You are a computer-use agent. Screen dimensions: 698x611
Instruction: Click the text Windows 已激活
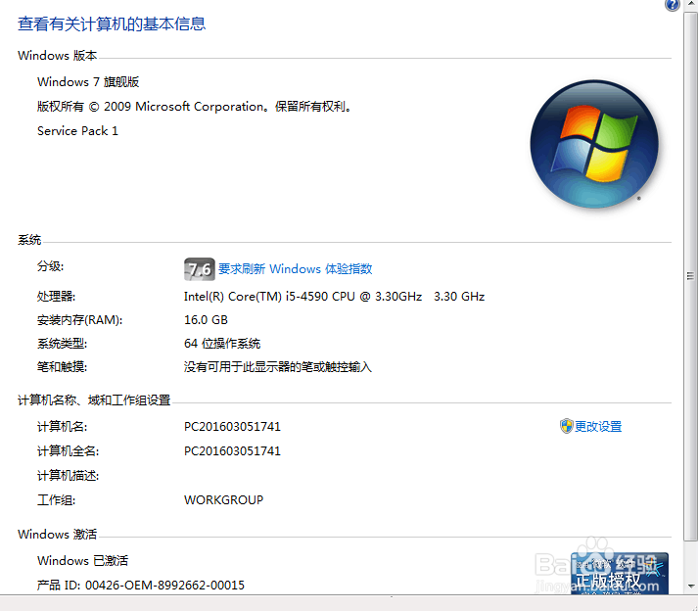(x=82, y=561)
